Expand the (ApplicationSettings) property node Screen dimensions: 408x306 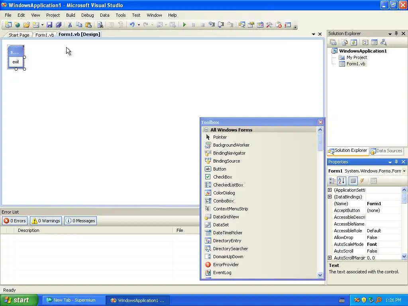[x=330, y=190]
